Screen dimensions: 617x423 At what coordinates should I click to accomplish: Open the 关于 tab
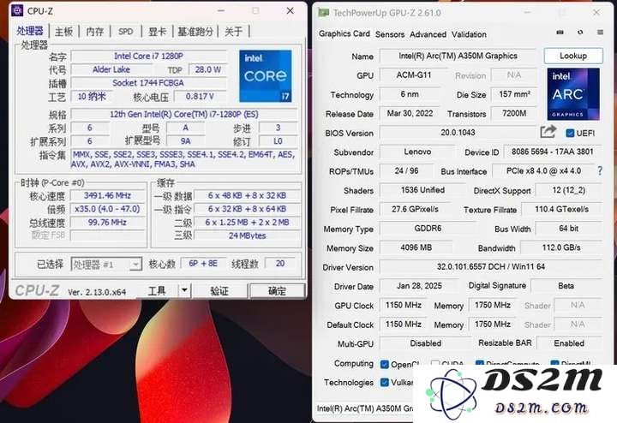click(233, 32)
